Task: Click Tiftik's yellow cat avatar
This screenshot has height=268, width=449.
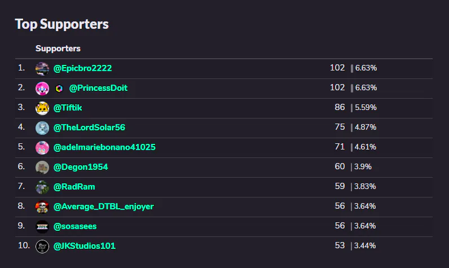Action: [42, 108]
